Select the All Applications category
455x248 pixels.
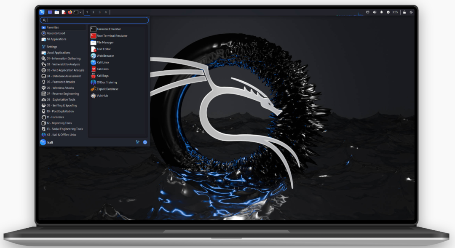pos(63,39)
